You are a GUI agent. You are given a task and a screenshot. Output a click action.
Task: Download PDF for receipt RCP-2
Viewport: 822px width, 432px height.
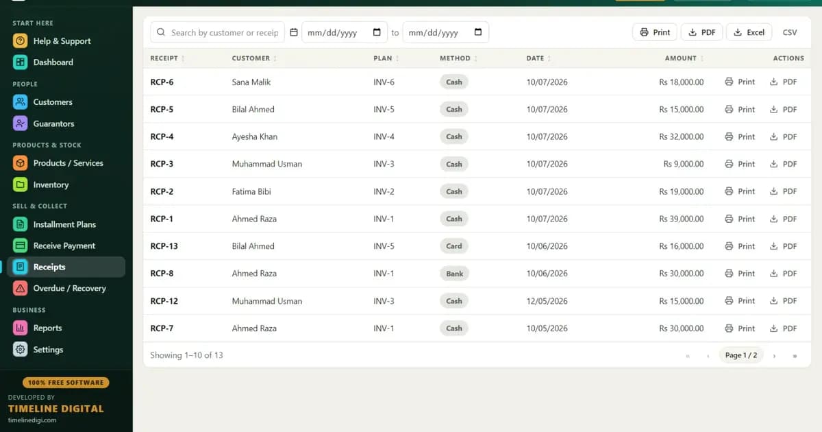coord(784,192)
